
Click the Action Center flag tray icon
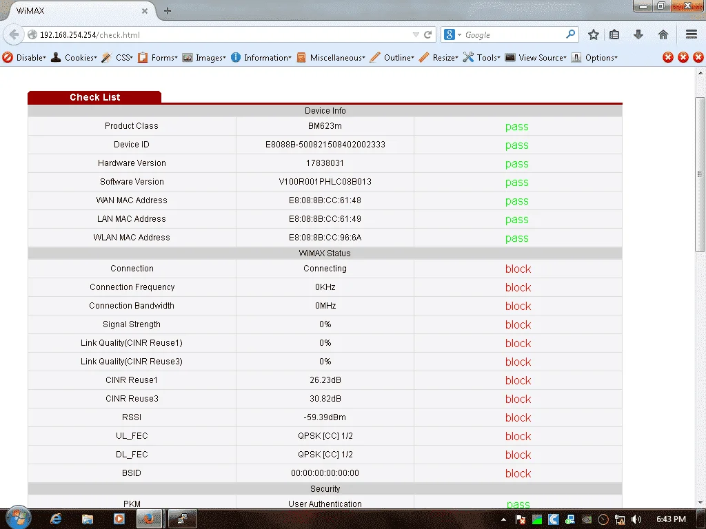(x=521, y=519)
